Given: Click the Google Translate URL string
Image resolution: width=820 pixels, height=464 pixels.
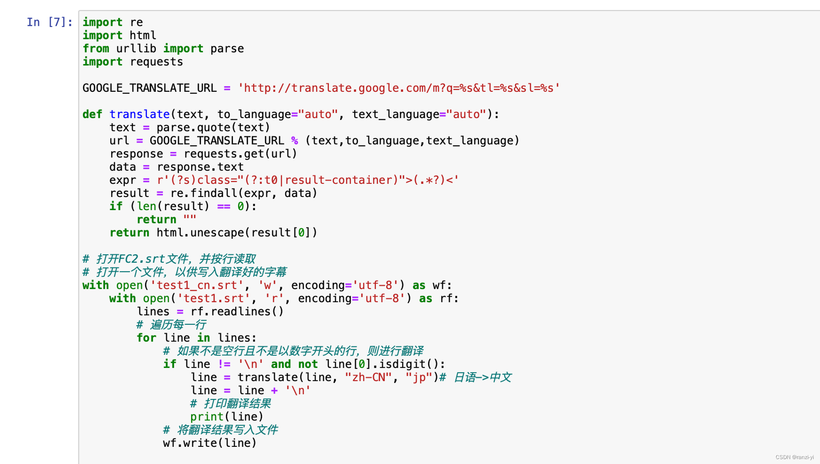Looking at the screenshot, I should pyautogui.click(x=399, y=88).
